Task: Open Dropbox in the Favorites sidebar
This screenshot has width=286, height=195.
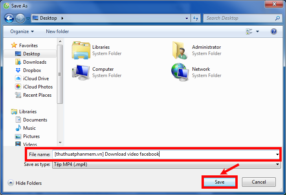Action: point(32,70)
